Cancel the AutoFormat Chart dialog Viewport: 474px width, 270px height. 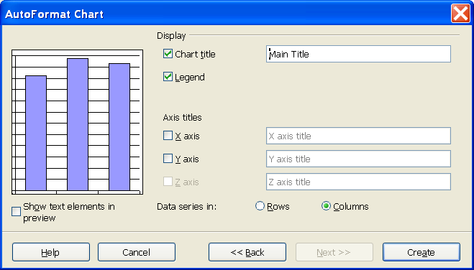click(x=137, y=252)
